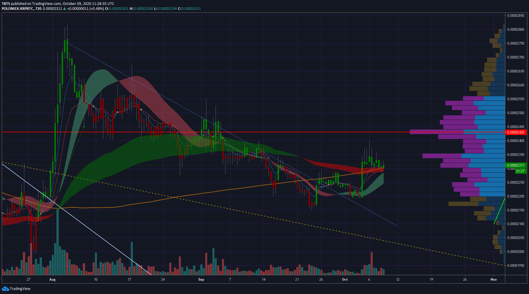Click the 0.00002800 price axis label
Image resolution: width=529 pixels, height=294 pixels.
(516, 30)
